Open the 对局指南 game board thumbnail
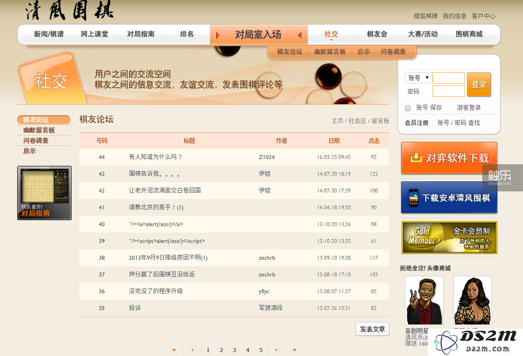 (x=44, y=193)
